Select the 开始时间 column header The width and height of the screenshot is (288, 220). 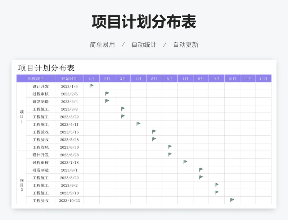click(69, 79)
